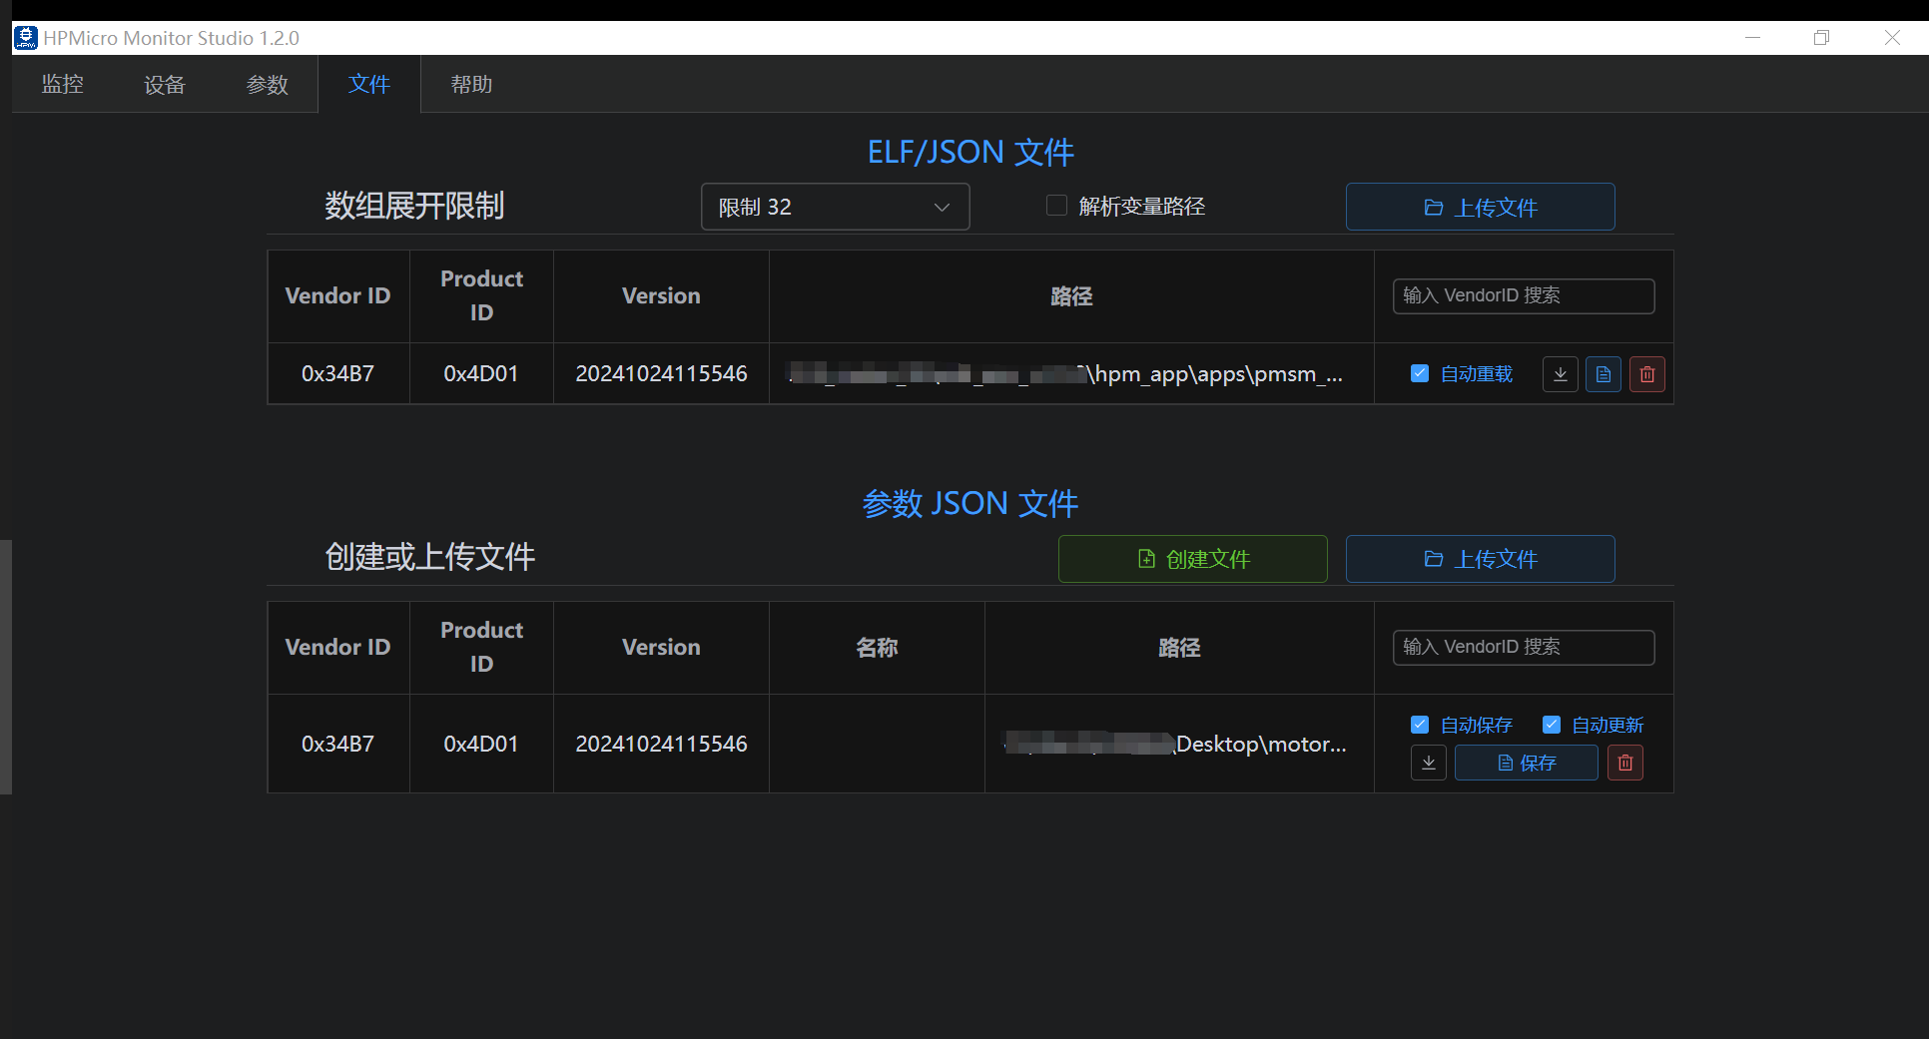1929x1039 pixels.
Task: Focus VendorID search field in parameter JSON table
Action: point(1524,647)
